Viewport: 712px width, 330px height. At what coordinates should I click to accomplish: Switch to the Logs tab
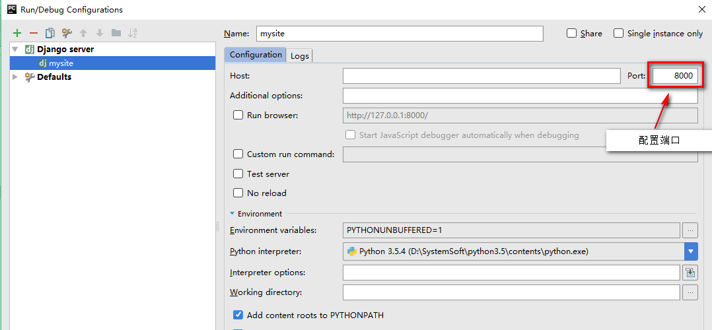(300, 56)
